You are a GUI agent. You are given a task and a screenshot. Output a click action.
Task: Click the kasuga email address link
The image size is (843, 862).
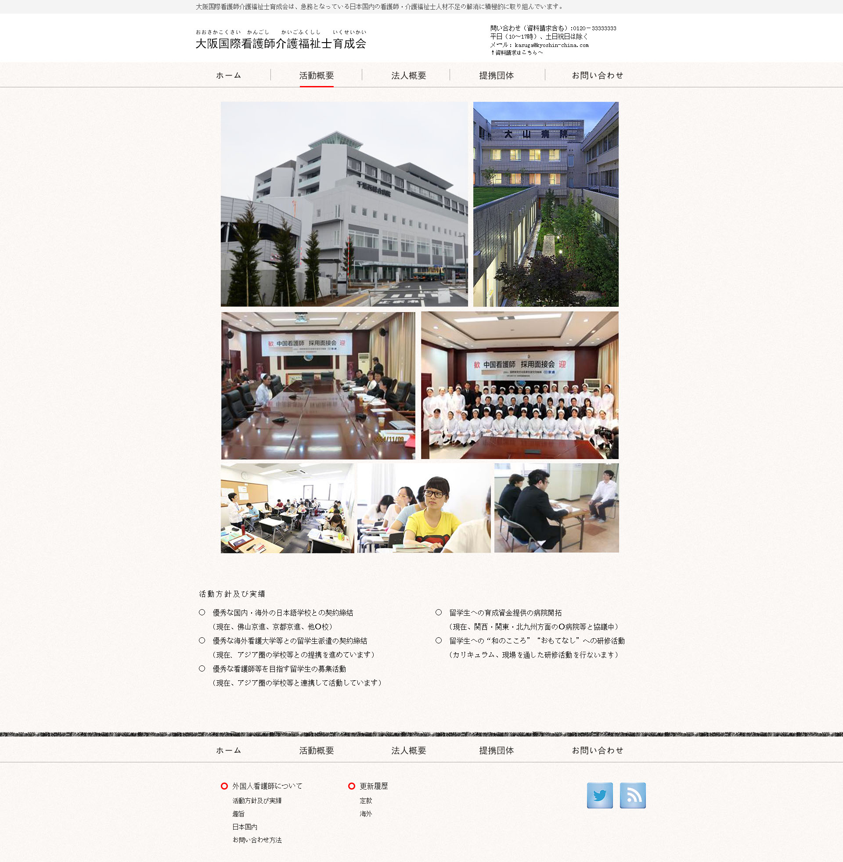coord(551,45)
